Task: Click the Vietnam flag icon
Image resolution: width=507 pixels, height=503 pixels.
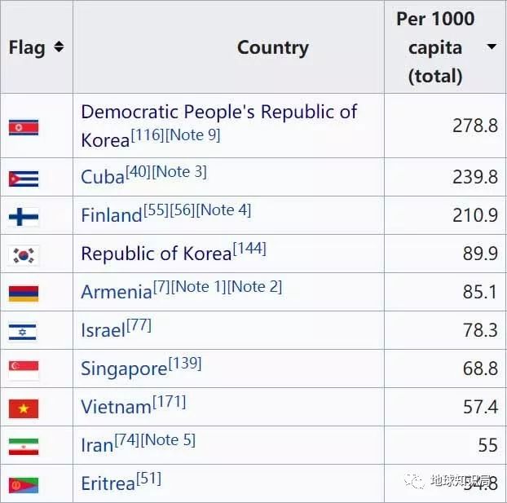Action: point(24,407)
